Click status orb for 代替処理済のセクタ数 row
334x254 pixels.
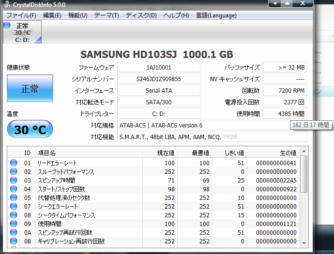pyautogui.click(x=14, y=198)
